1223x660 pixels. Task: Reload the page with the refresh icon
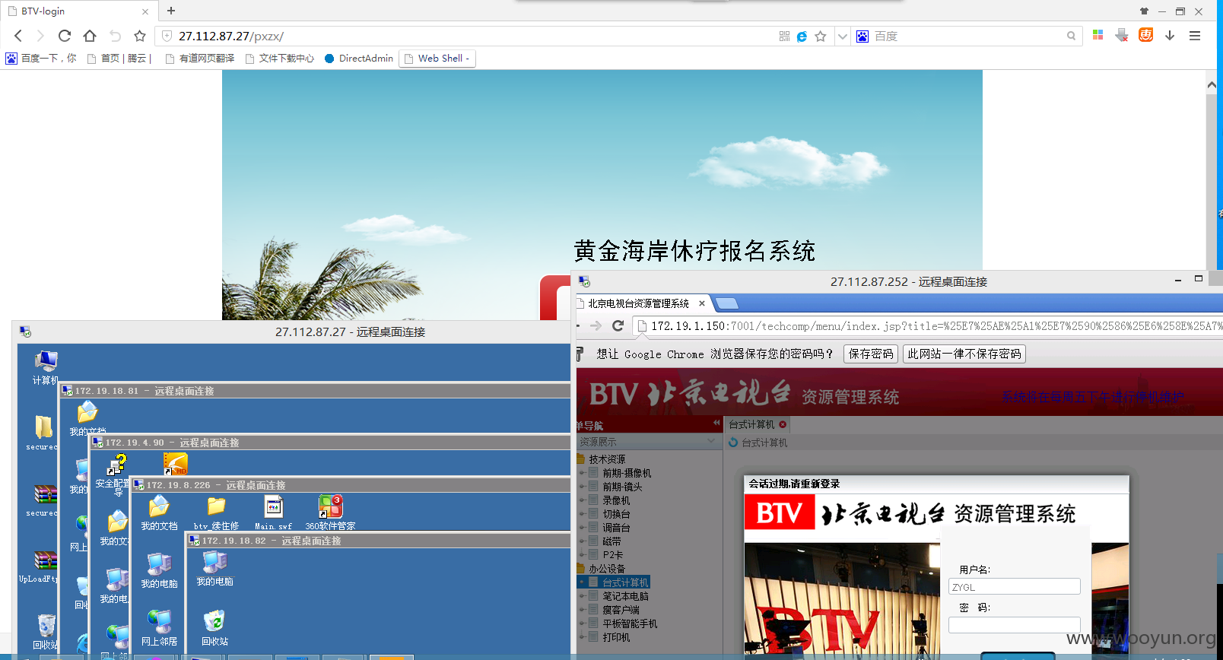pos(65,36)
